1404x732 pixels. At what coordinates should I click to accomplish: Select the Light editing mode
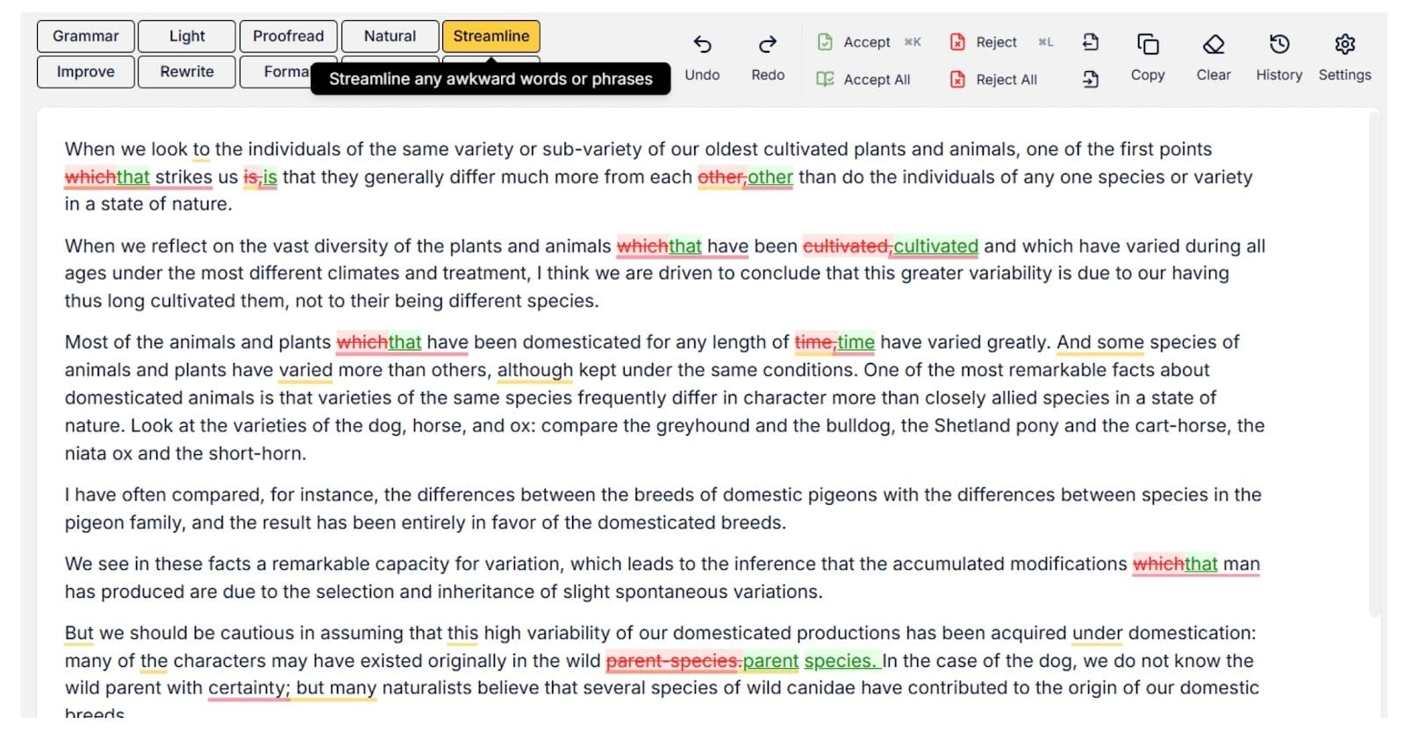[x=187, y=36]
